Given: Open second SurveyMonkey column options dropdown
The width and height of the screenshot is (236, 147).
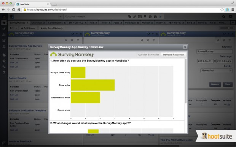Looking at the screenshot, I should tap(153, 34).
